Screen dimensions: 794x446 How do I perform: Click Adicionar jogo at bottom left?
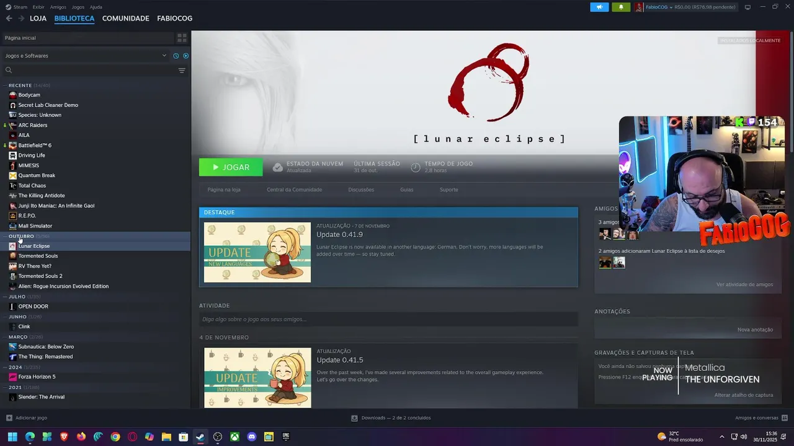(26, 418)
